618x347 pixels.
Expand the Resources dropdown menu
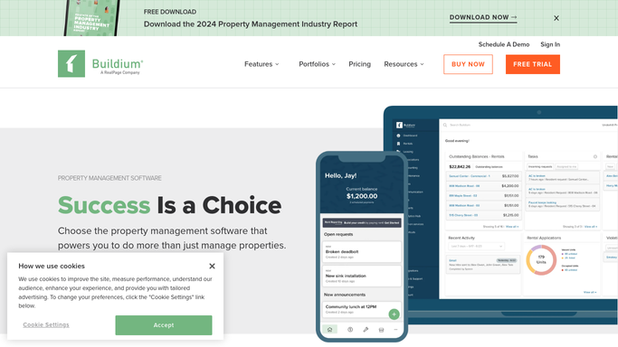tap(404, 64)
